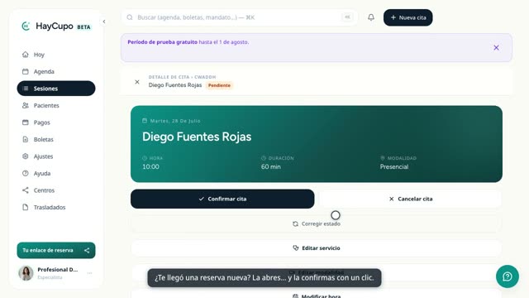Click the Agenda calendar icon
The image size is (529, 298).
point(26,71)
